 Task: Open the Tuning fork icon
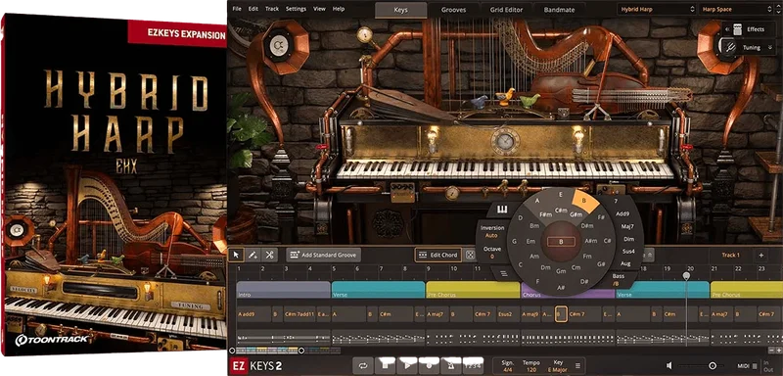pos(730,47)
